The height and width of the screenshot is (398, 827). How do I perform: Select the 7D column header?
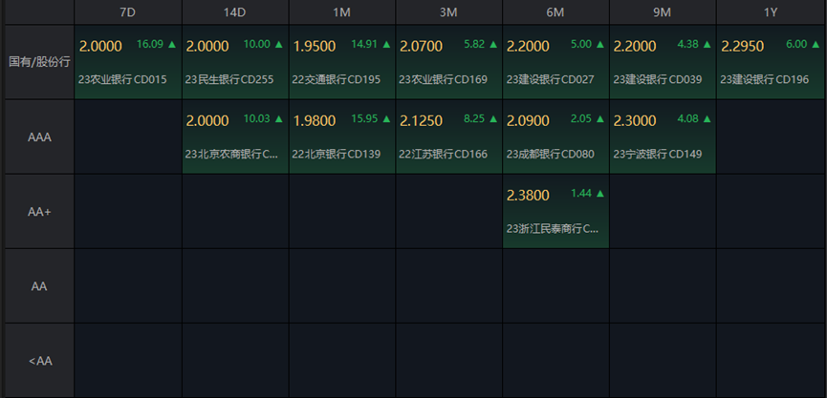coord(128,12)
